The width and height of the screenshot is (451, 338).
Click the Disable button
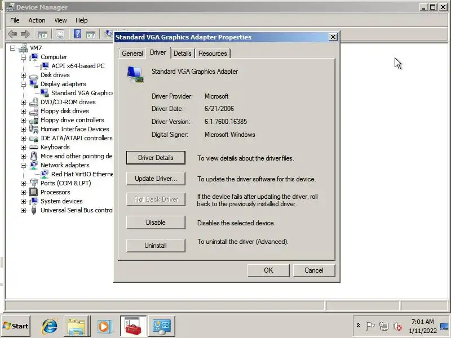(156, 223)
